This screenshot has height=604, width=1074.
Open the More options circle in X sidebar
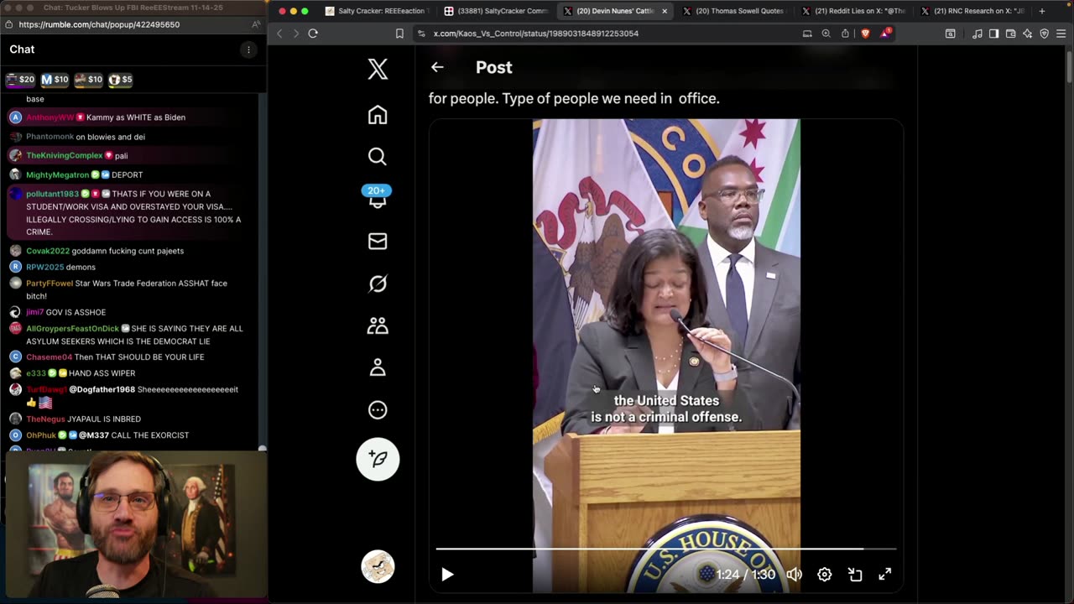pos(378,410)
